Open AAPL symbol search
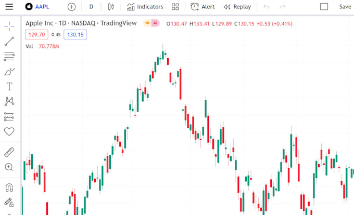Screen dimensions: 354x215 (x=42, y=7)
